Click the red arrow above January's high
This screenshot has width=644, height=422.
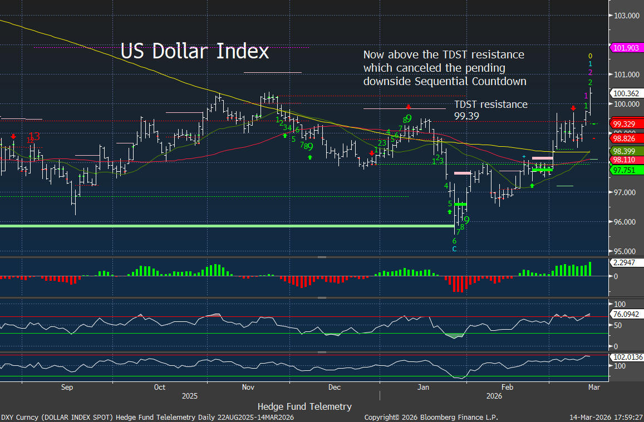409,106
